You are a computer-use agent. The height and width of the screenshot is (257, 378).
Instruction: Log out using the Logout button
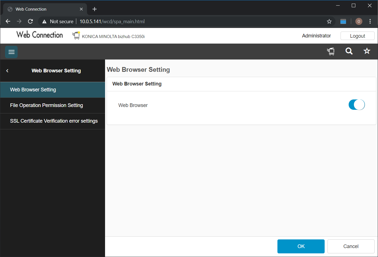click(x=357, y=36)
